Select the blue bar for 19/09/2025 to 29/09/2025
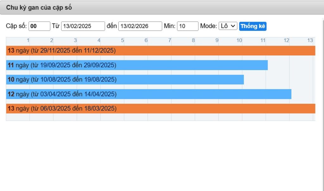The width and height of the screenshot is (324, 191). point(137,65)
